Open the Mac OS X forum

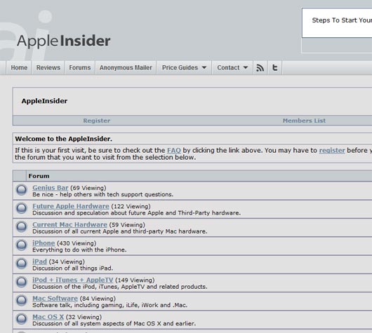coord(48,317)
